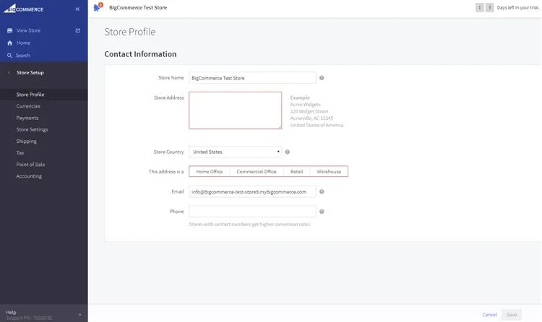The height and width of the screenshot is (322, 542).
Task: Open store via external link icon
Action: click(x=78, y=30)
